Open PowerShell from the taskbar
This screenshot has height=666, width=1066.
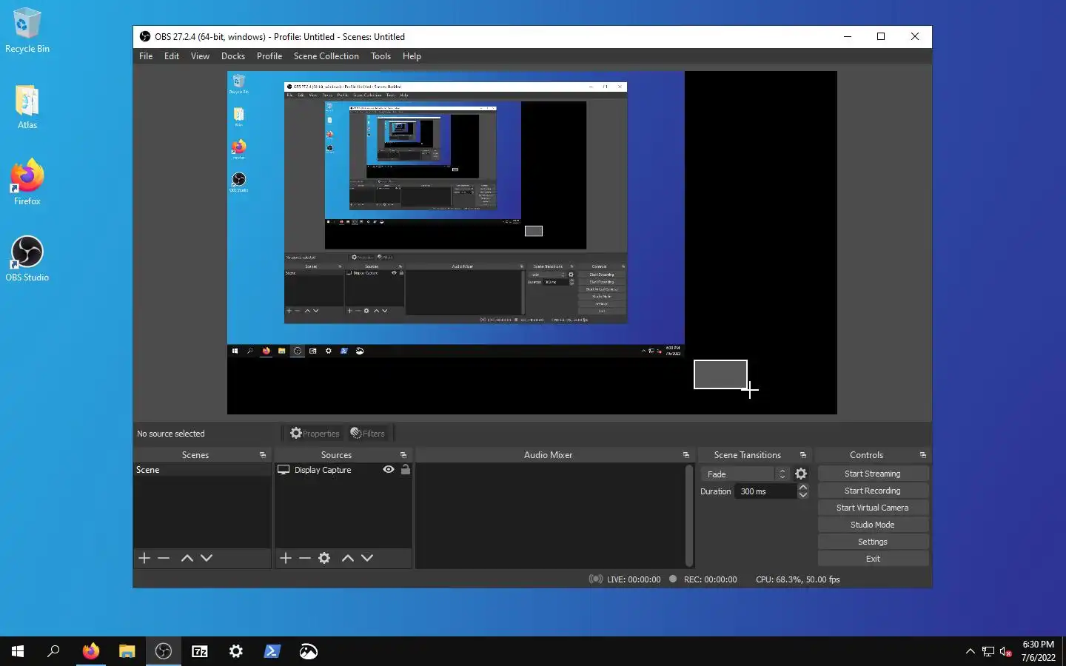click(272, 651)
